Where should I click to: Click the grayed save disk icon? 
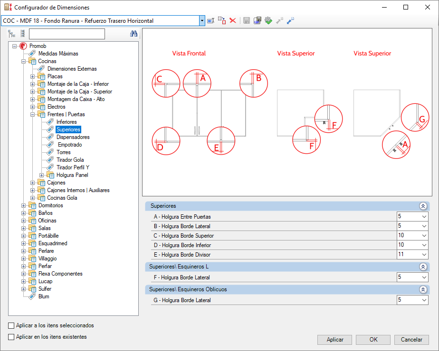(x=247, y=21)
